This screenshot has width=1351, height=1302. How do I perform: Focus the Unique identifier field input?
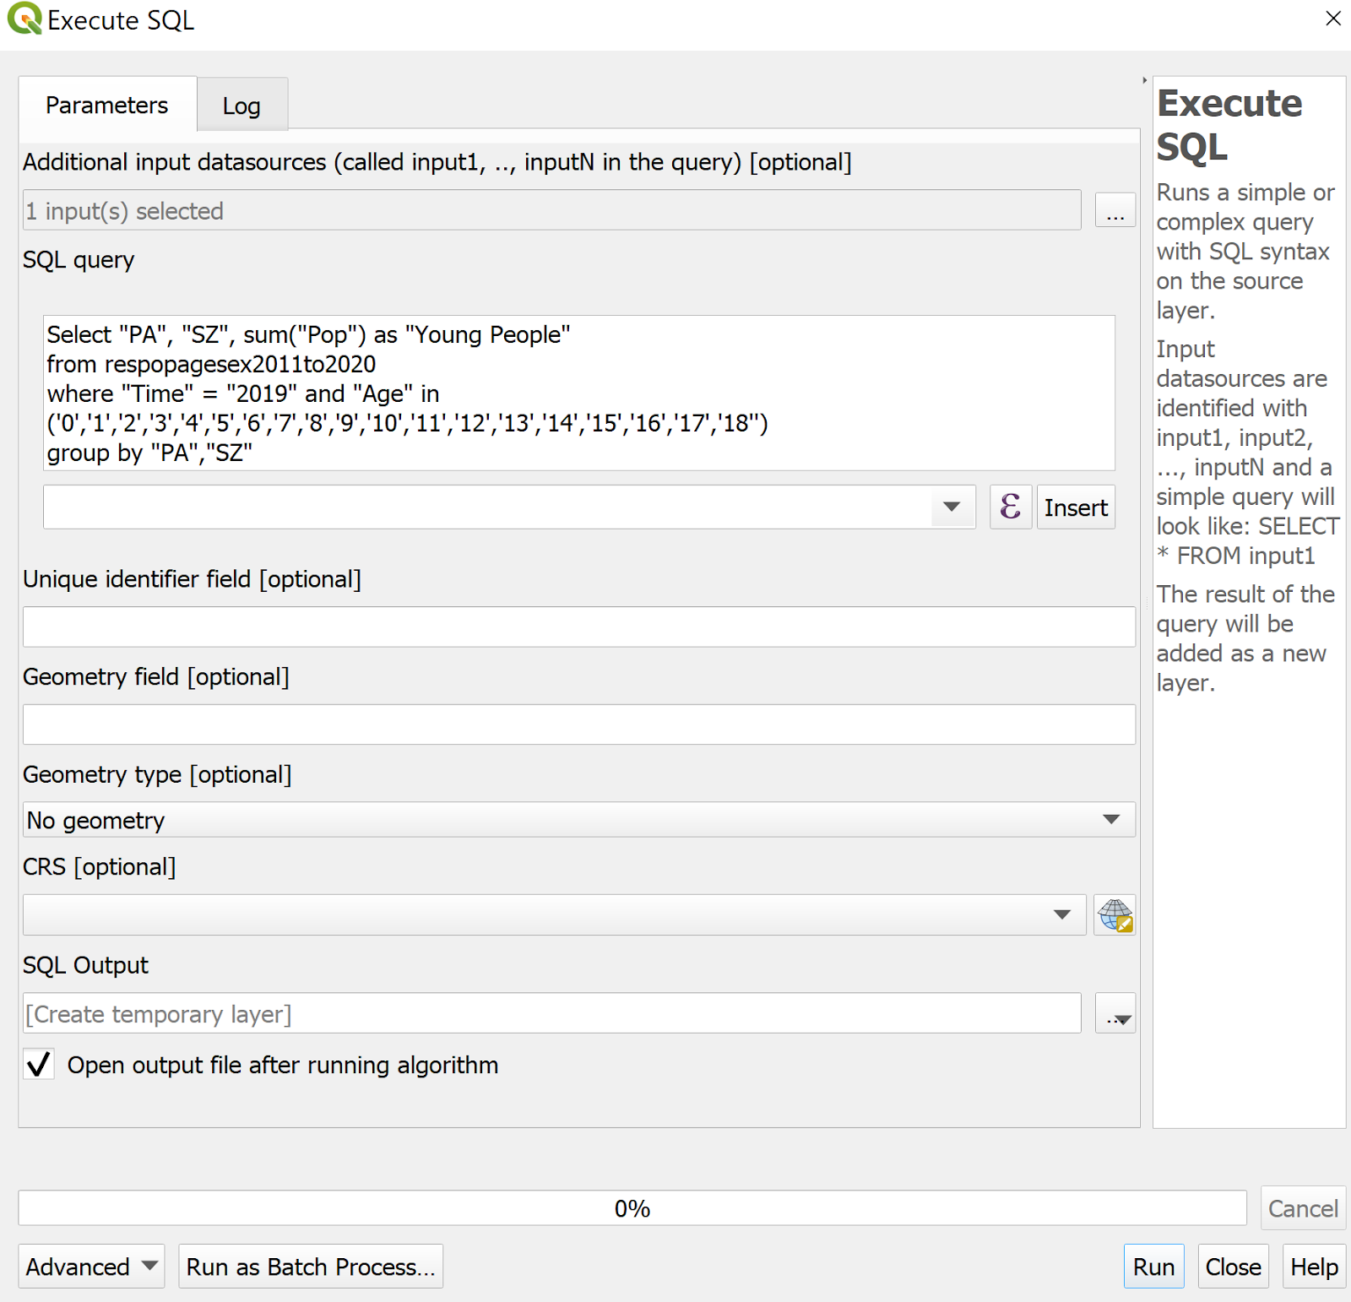578,627
